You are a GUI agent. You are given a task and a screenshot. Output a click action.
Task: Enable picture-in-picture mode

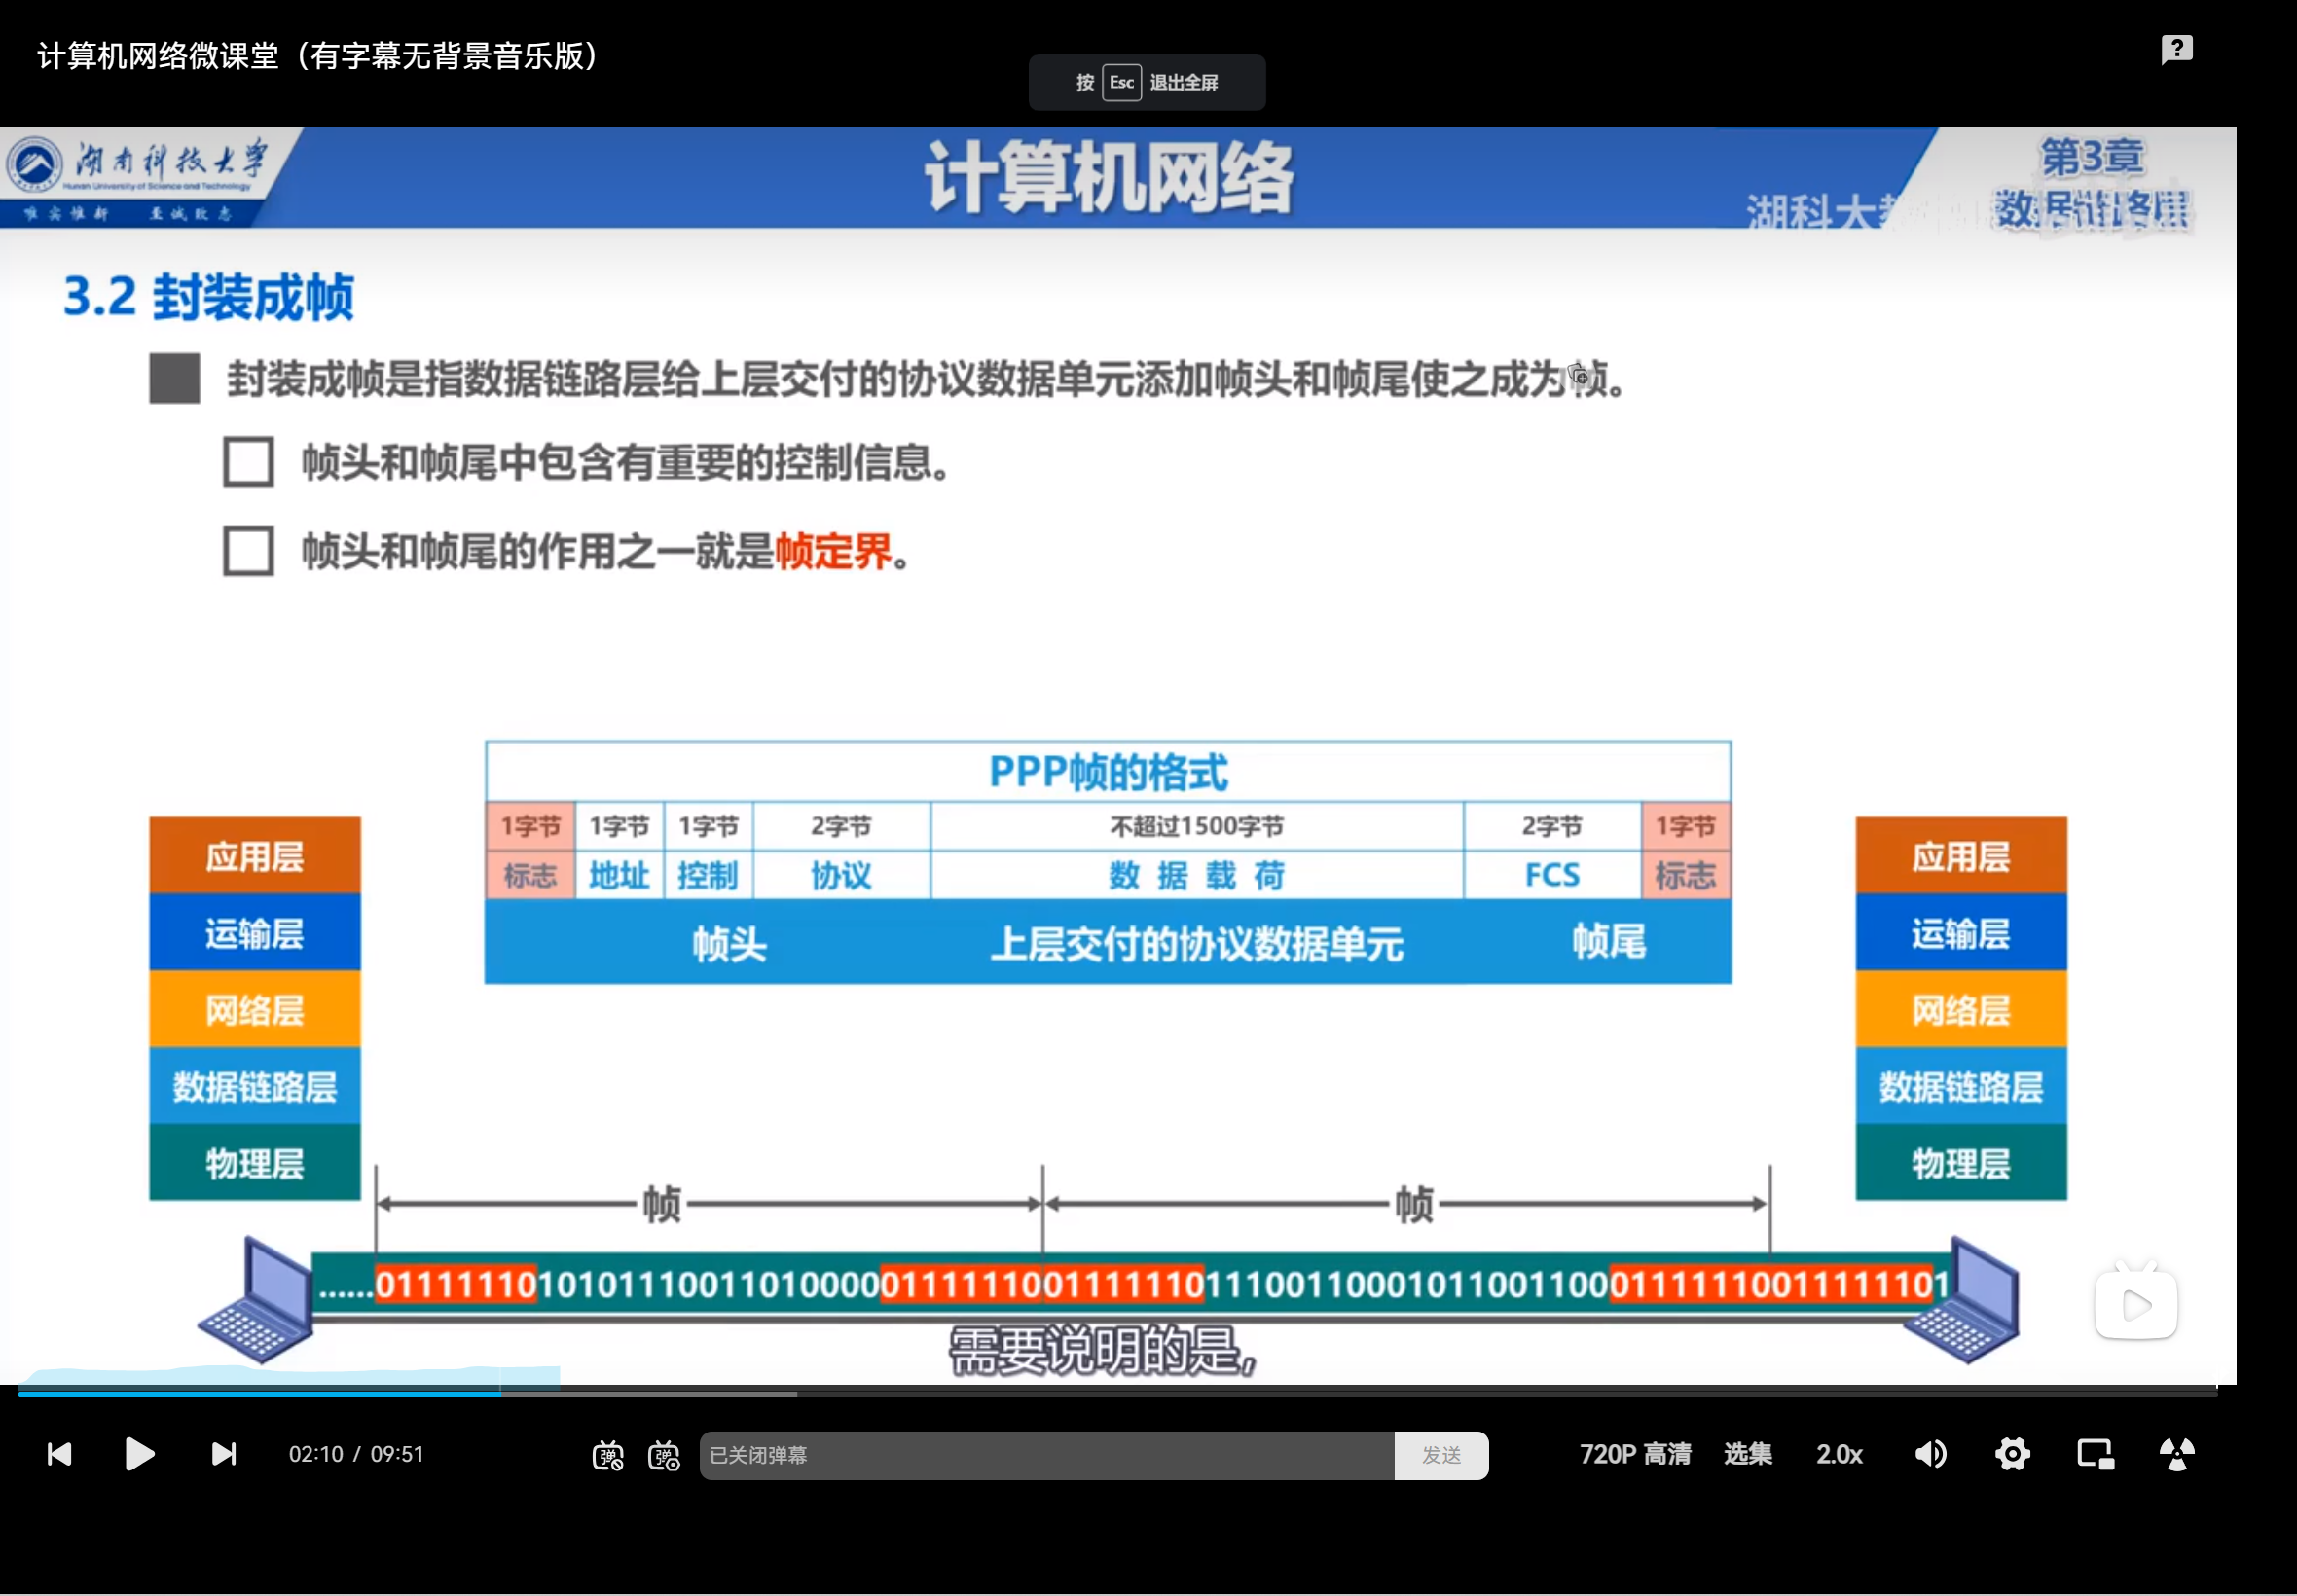[x=2094, y=1454]
